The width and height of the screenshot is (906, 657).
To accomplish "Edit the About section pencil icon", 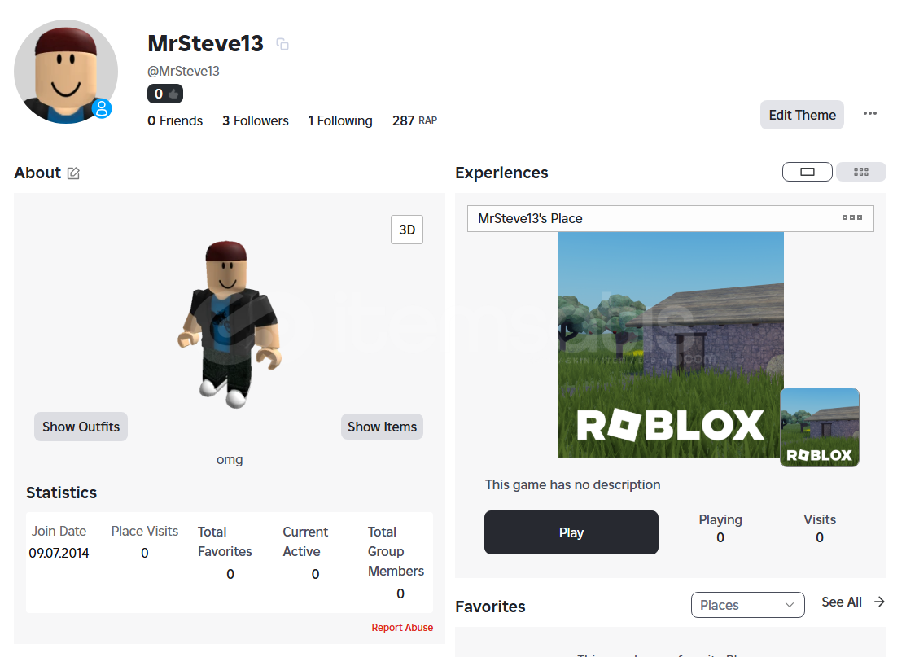I will point(73,173).
